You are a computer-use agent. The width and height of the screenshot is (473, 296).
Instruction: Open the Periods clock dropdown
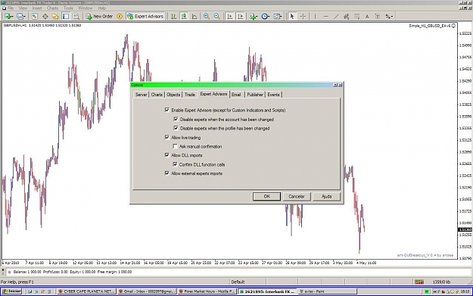point(265,17)
